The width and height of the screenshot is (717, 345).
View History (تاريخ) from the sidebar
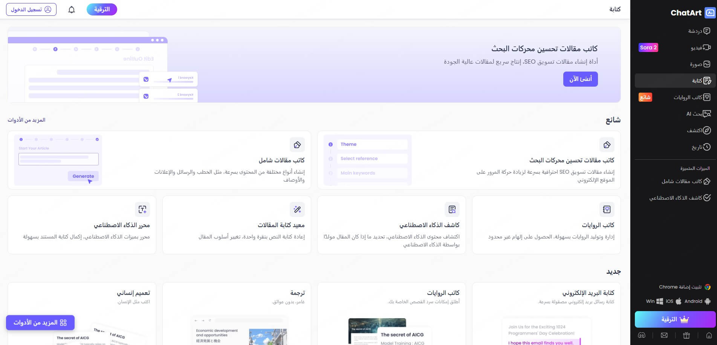pos(699,147)
